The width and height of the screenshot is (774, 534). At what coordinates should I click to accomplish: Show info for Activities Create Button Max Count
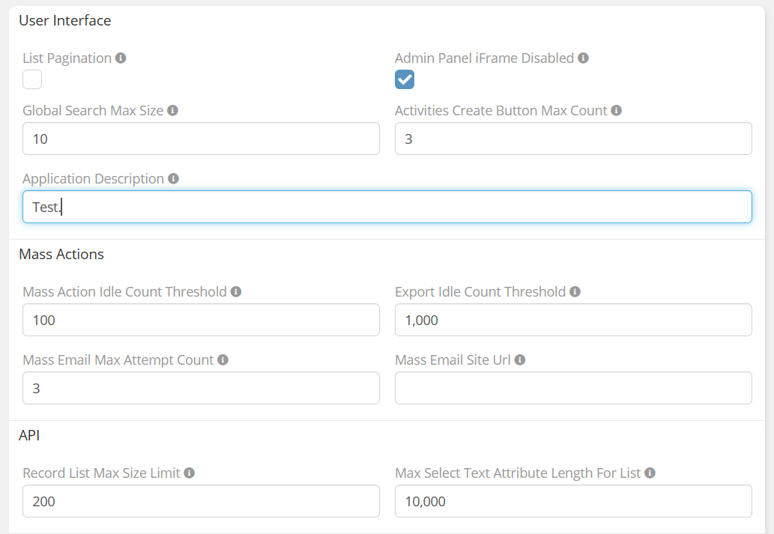[616, 111]
